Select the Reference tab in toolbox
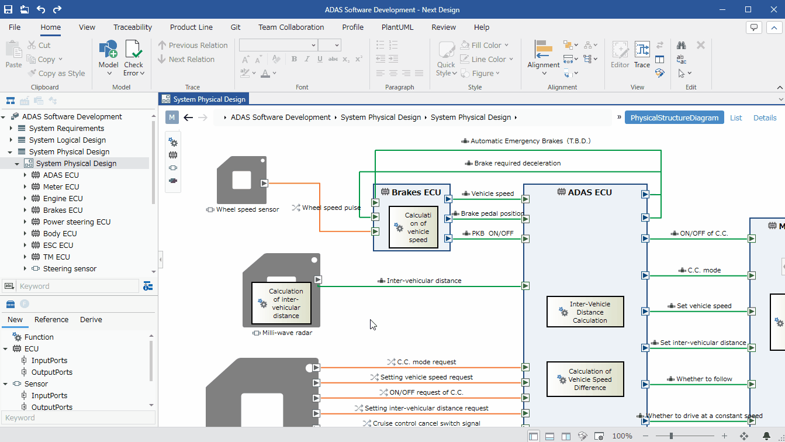Screen dimensions: 785x442 click(x=51, y=319)
